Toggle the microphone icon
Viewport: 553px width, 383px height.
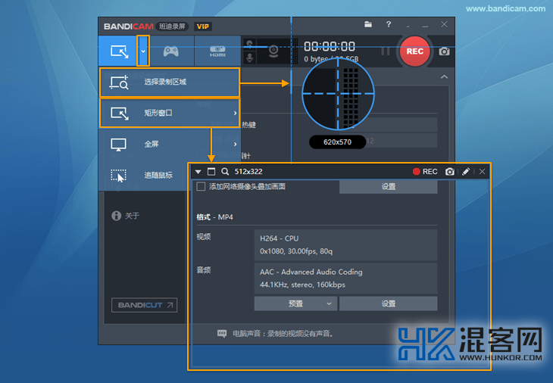tap(249, 58)
